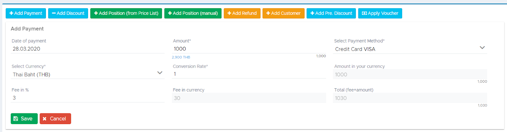The image size is (507, 132).
Task: Click the Add Discount button
Action: 68,13
